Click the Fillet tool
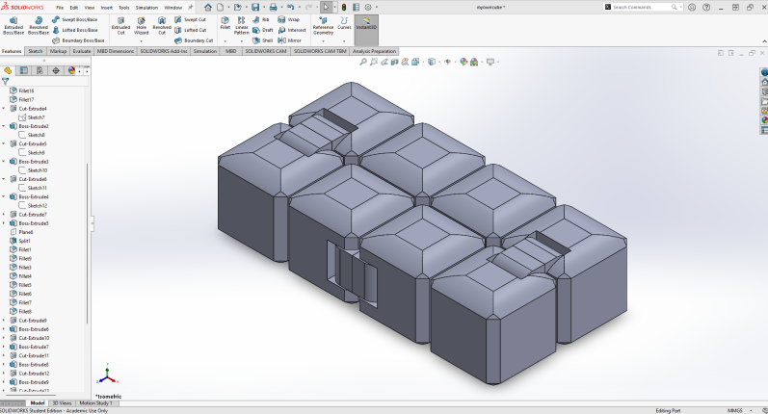 click(x=225, y=23)
